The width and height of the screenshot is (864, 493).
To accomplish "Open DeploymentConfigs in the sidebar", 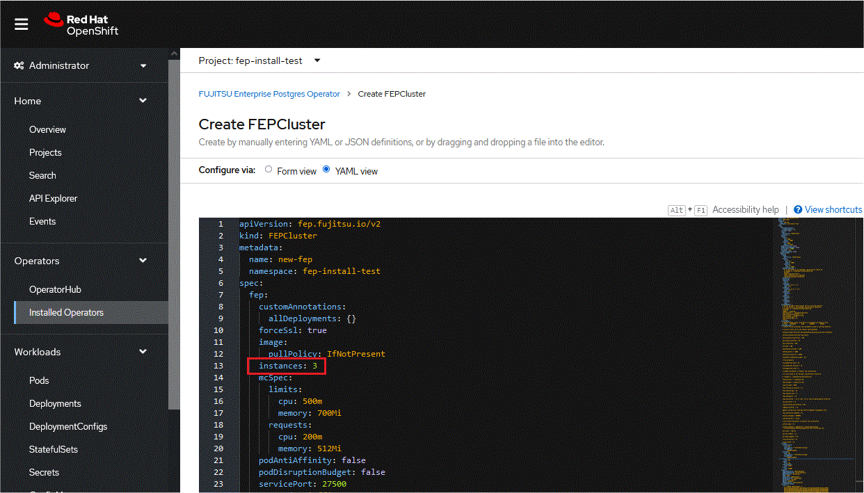I will (x=68, y=426).
